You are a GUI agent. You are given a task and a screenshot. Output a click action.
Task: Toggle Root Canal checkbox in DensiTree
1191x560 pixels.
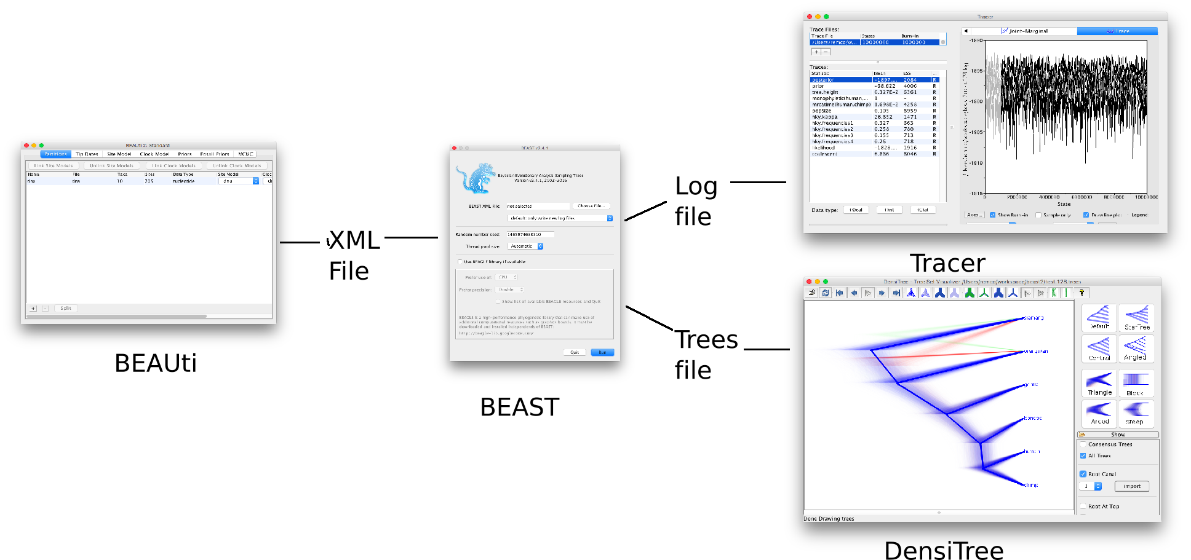coord(1083,474)
